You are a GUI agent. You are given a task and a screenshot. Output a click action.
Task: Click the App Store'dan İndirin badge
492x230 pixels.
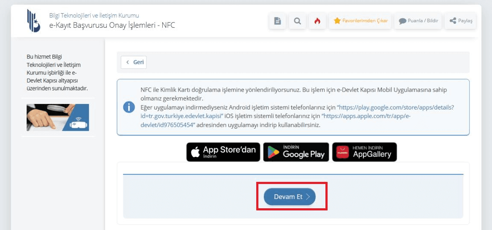[223, 152]
